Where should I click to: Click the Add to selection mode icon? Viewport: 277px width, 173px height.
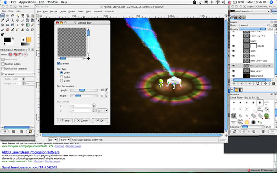coord(15,54)
